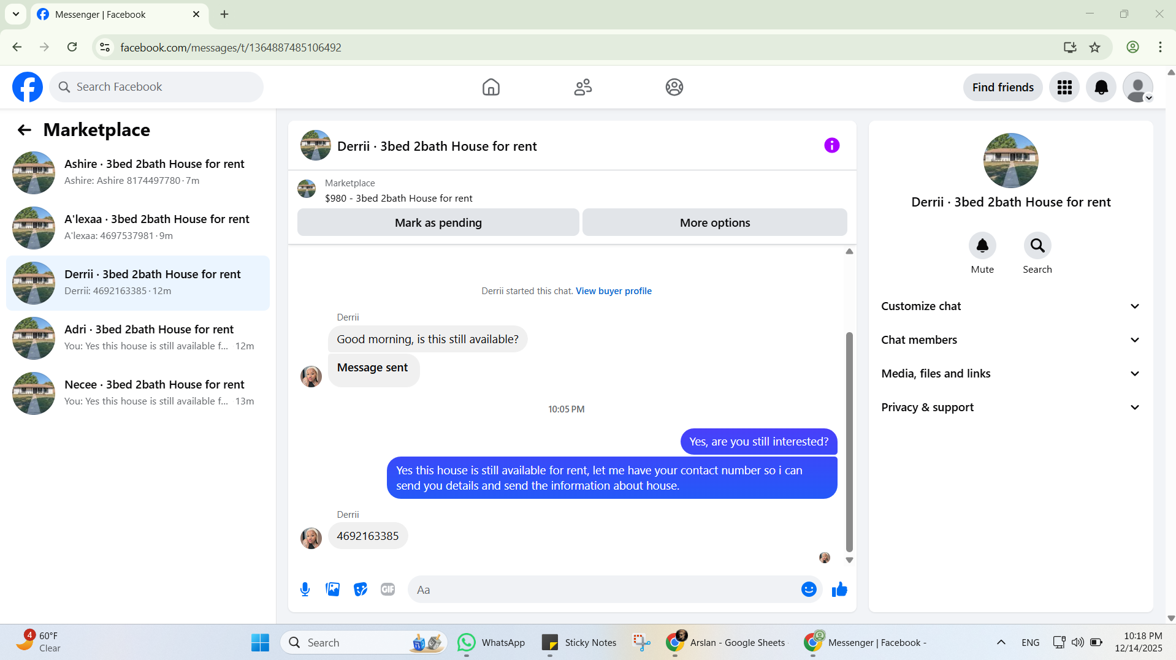Show hidden system tray icons
Image resolution: width=1176 pixels, height=660 pixels.
point(1001,642)
